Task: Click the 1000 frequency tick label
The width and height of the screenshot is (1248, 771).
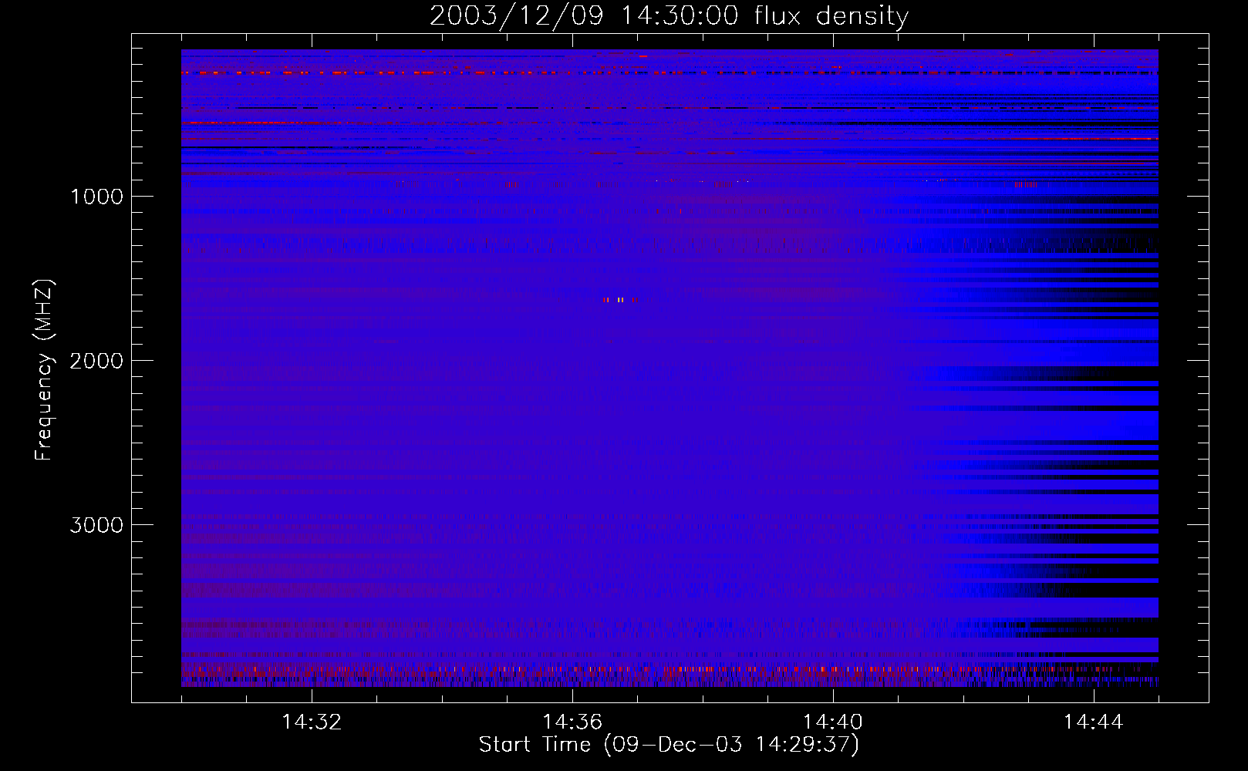Action: click(96, 197)
